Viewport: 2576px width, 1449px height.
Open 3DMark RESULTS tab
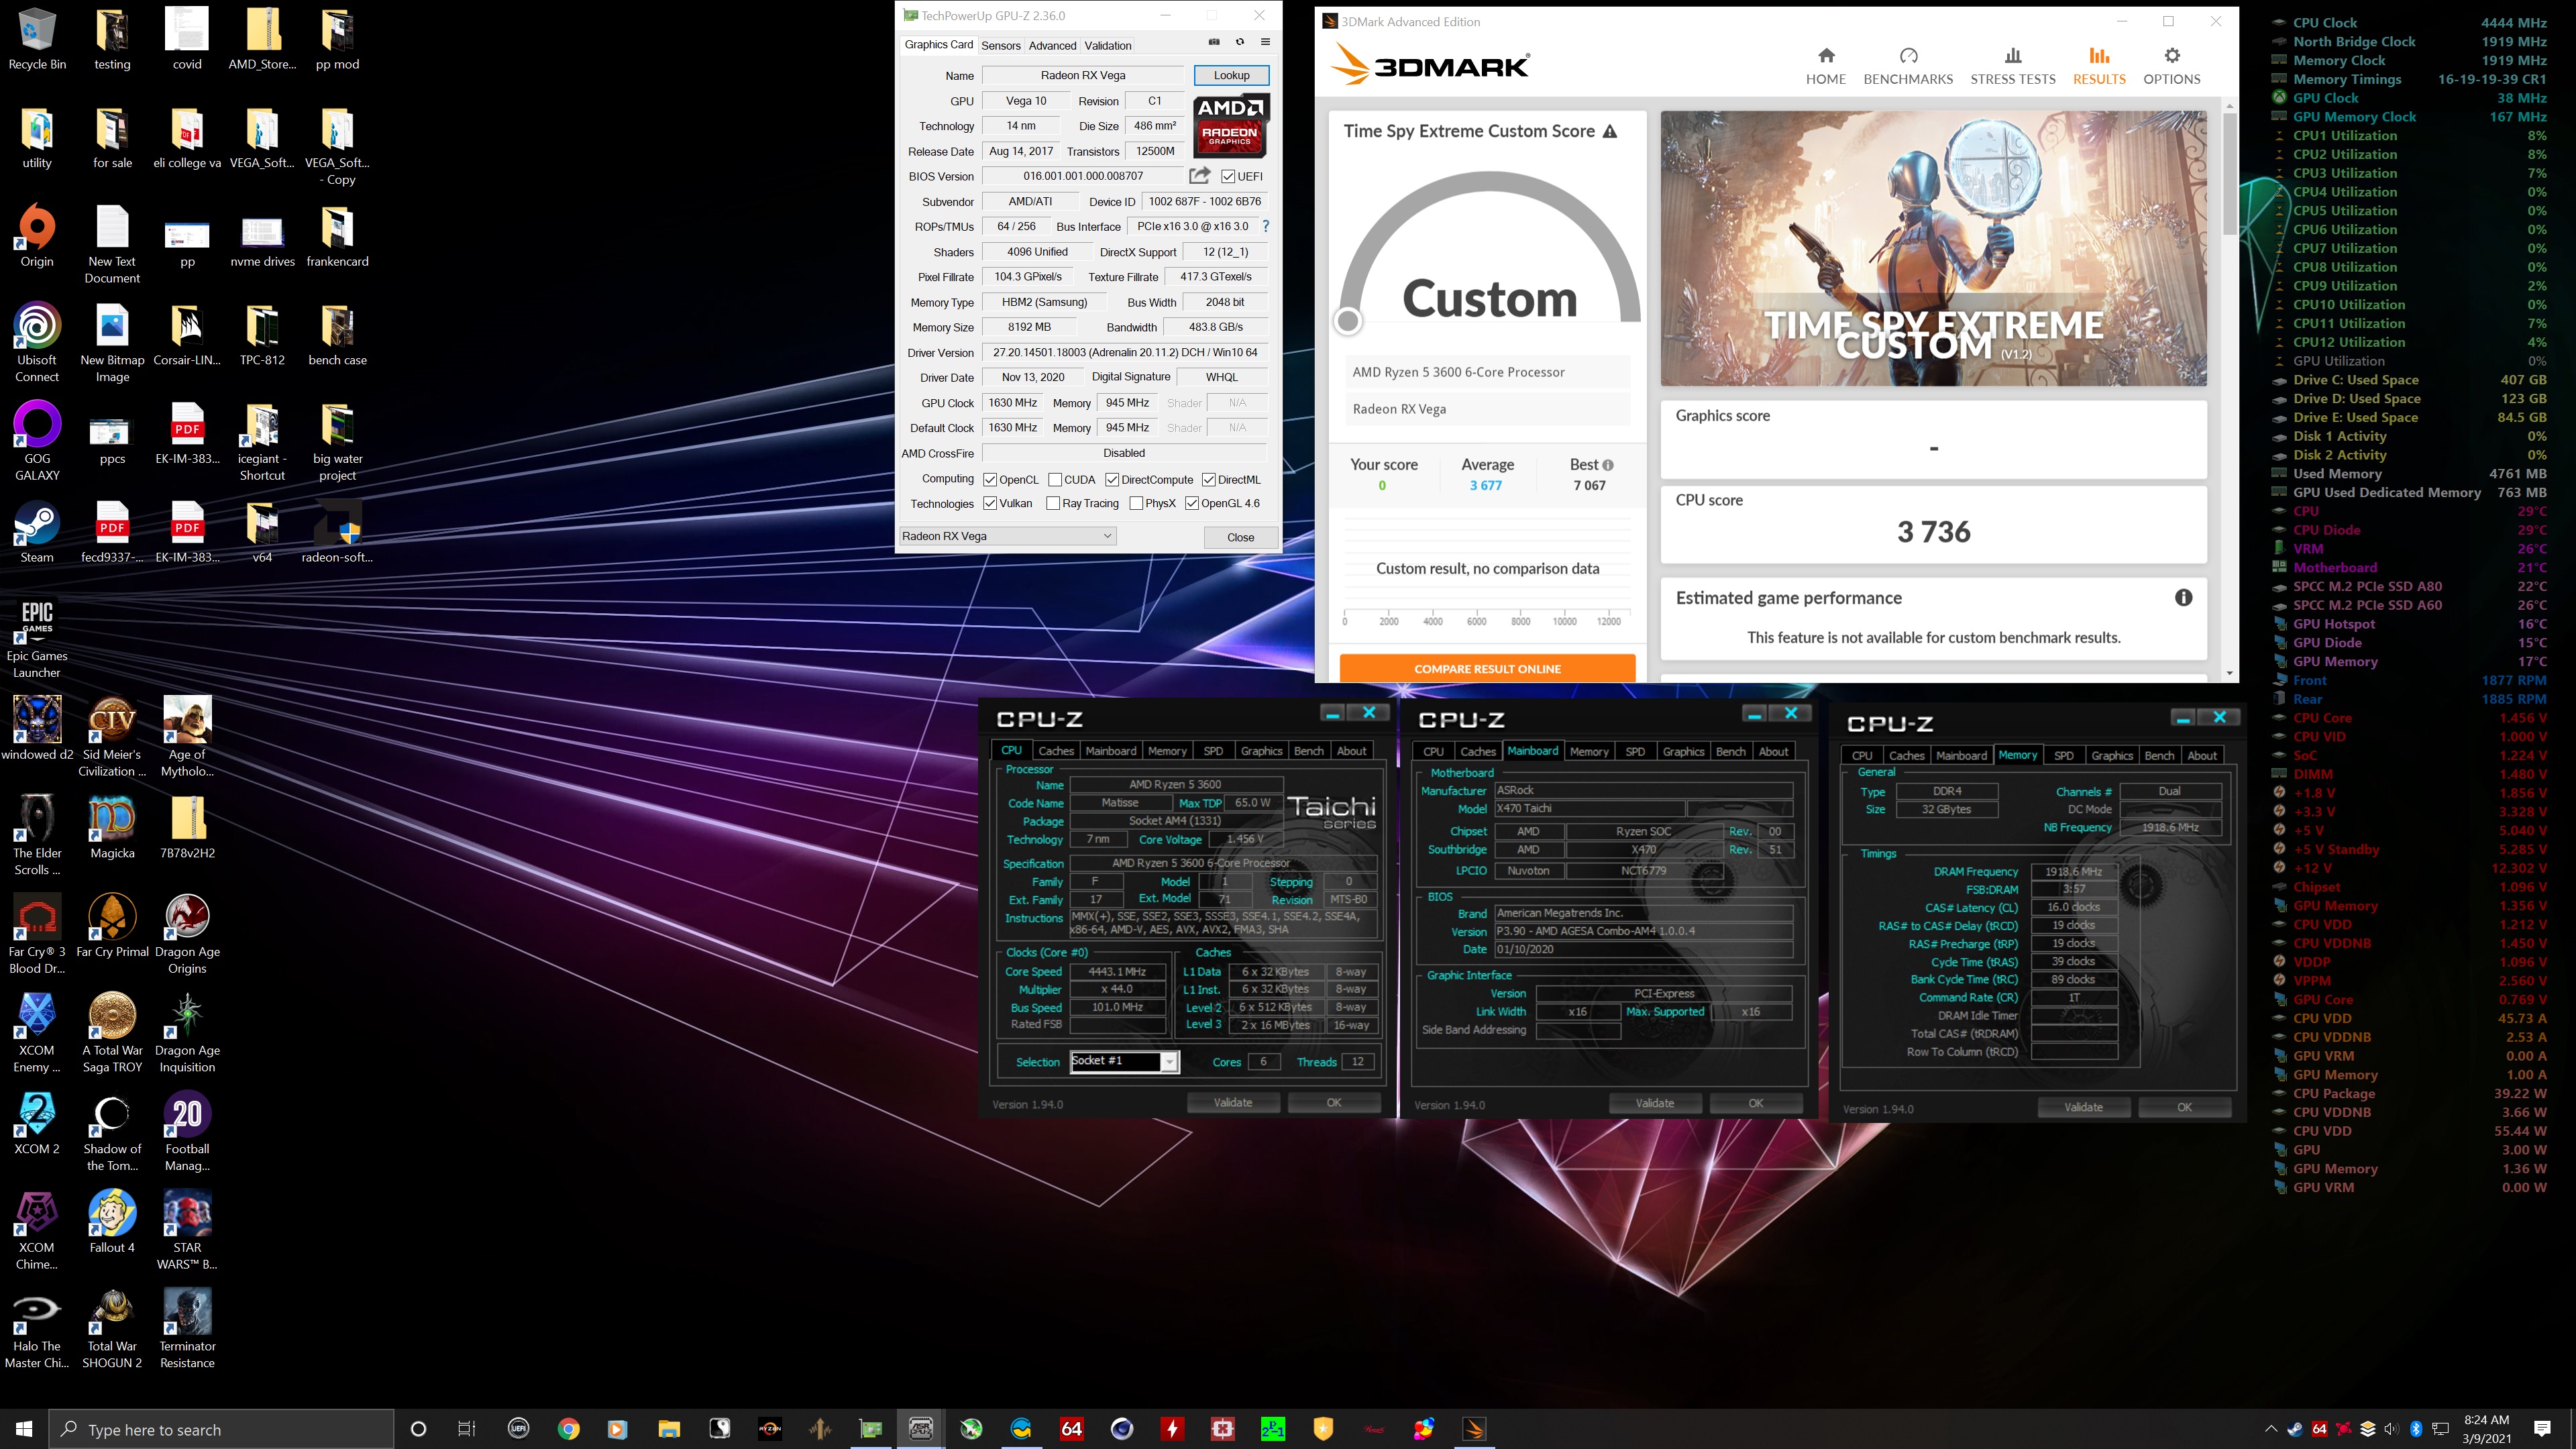[2099, 66]
